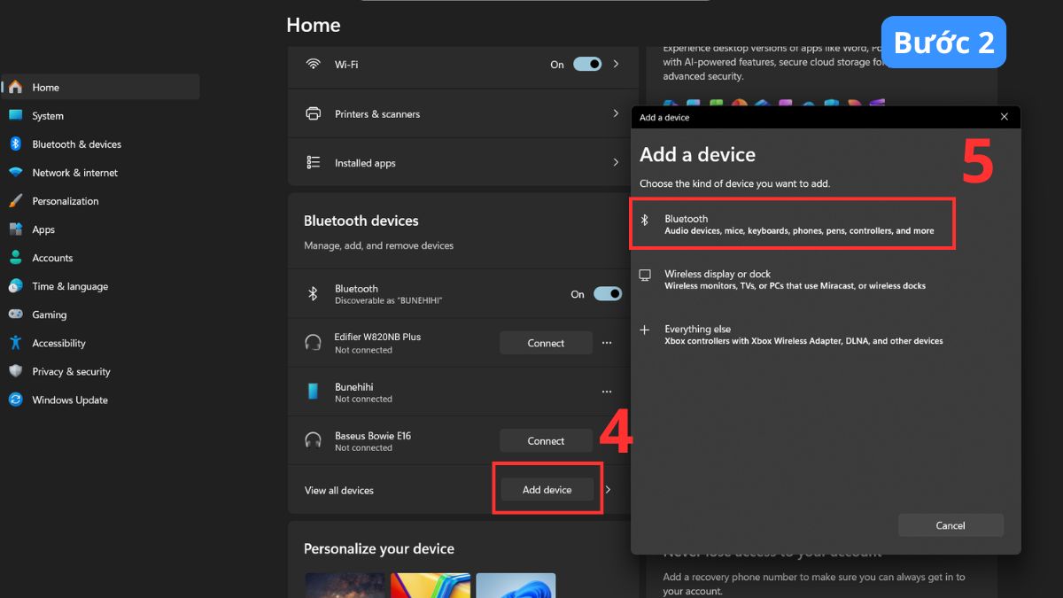
Task: Expand the Printers & scanners chevron
Action: pos(616,113)
